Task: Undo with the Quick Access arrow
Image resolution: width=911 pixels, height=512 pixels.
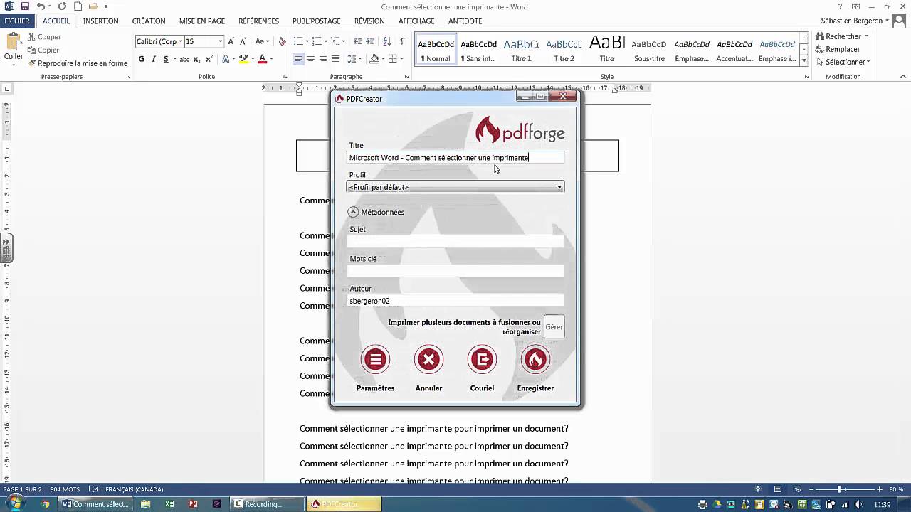Action: [41, 6]
